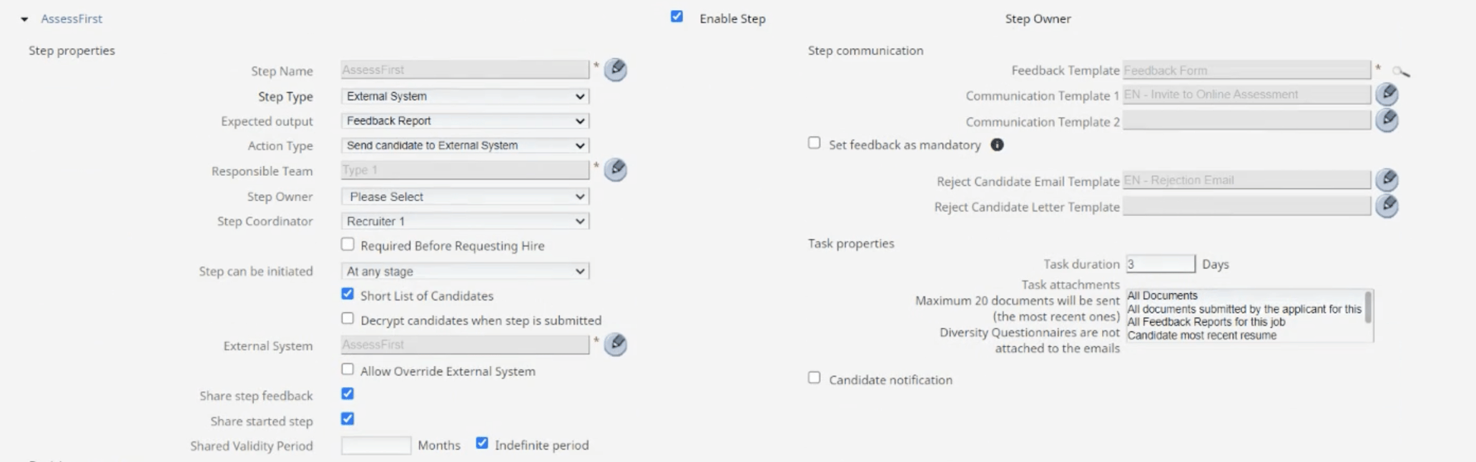
Task: Click the Task duration input field
Action: [1159, 263]
